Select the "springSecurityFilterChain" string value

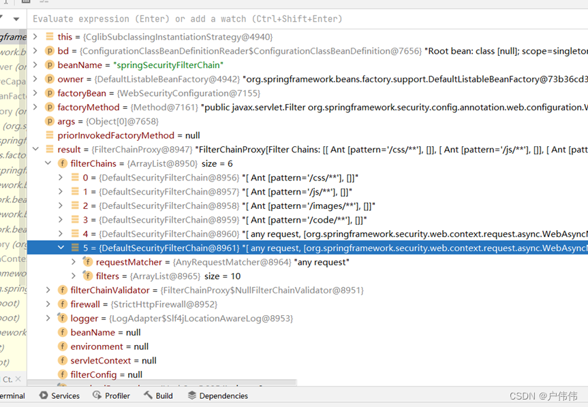click(168, 65)
